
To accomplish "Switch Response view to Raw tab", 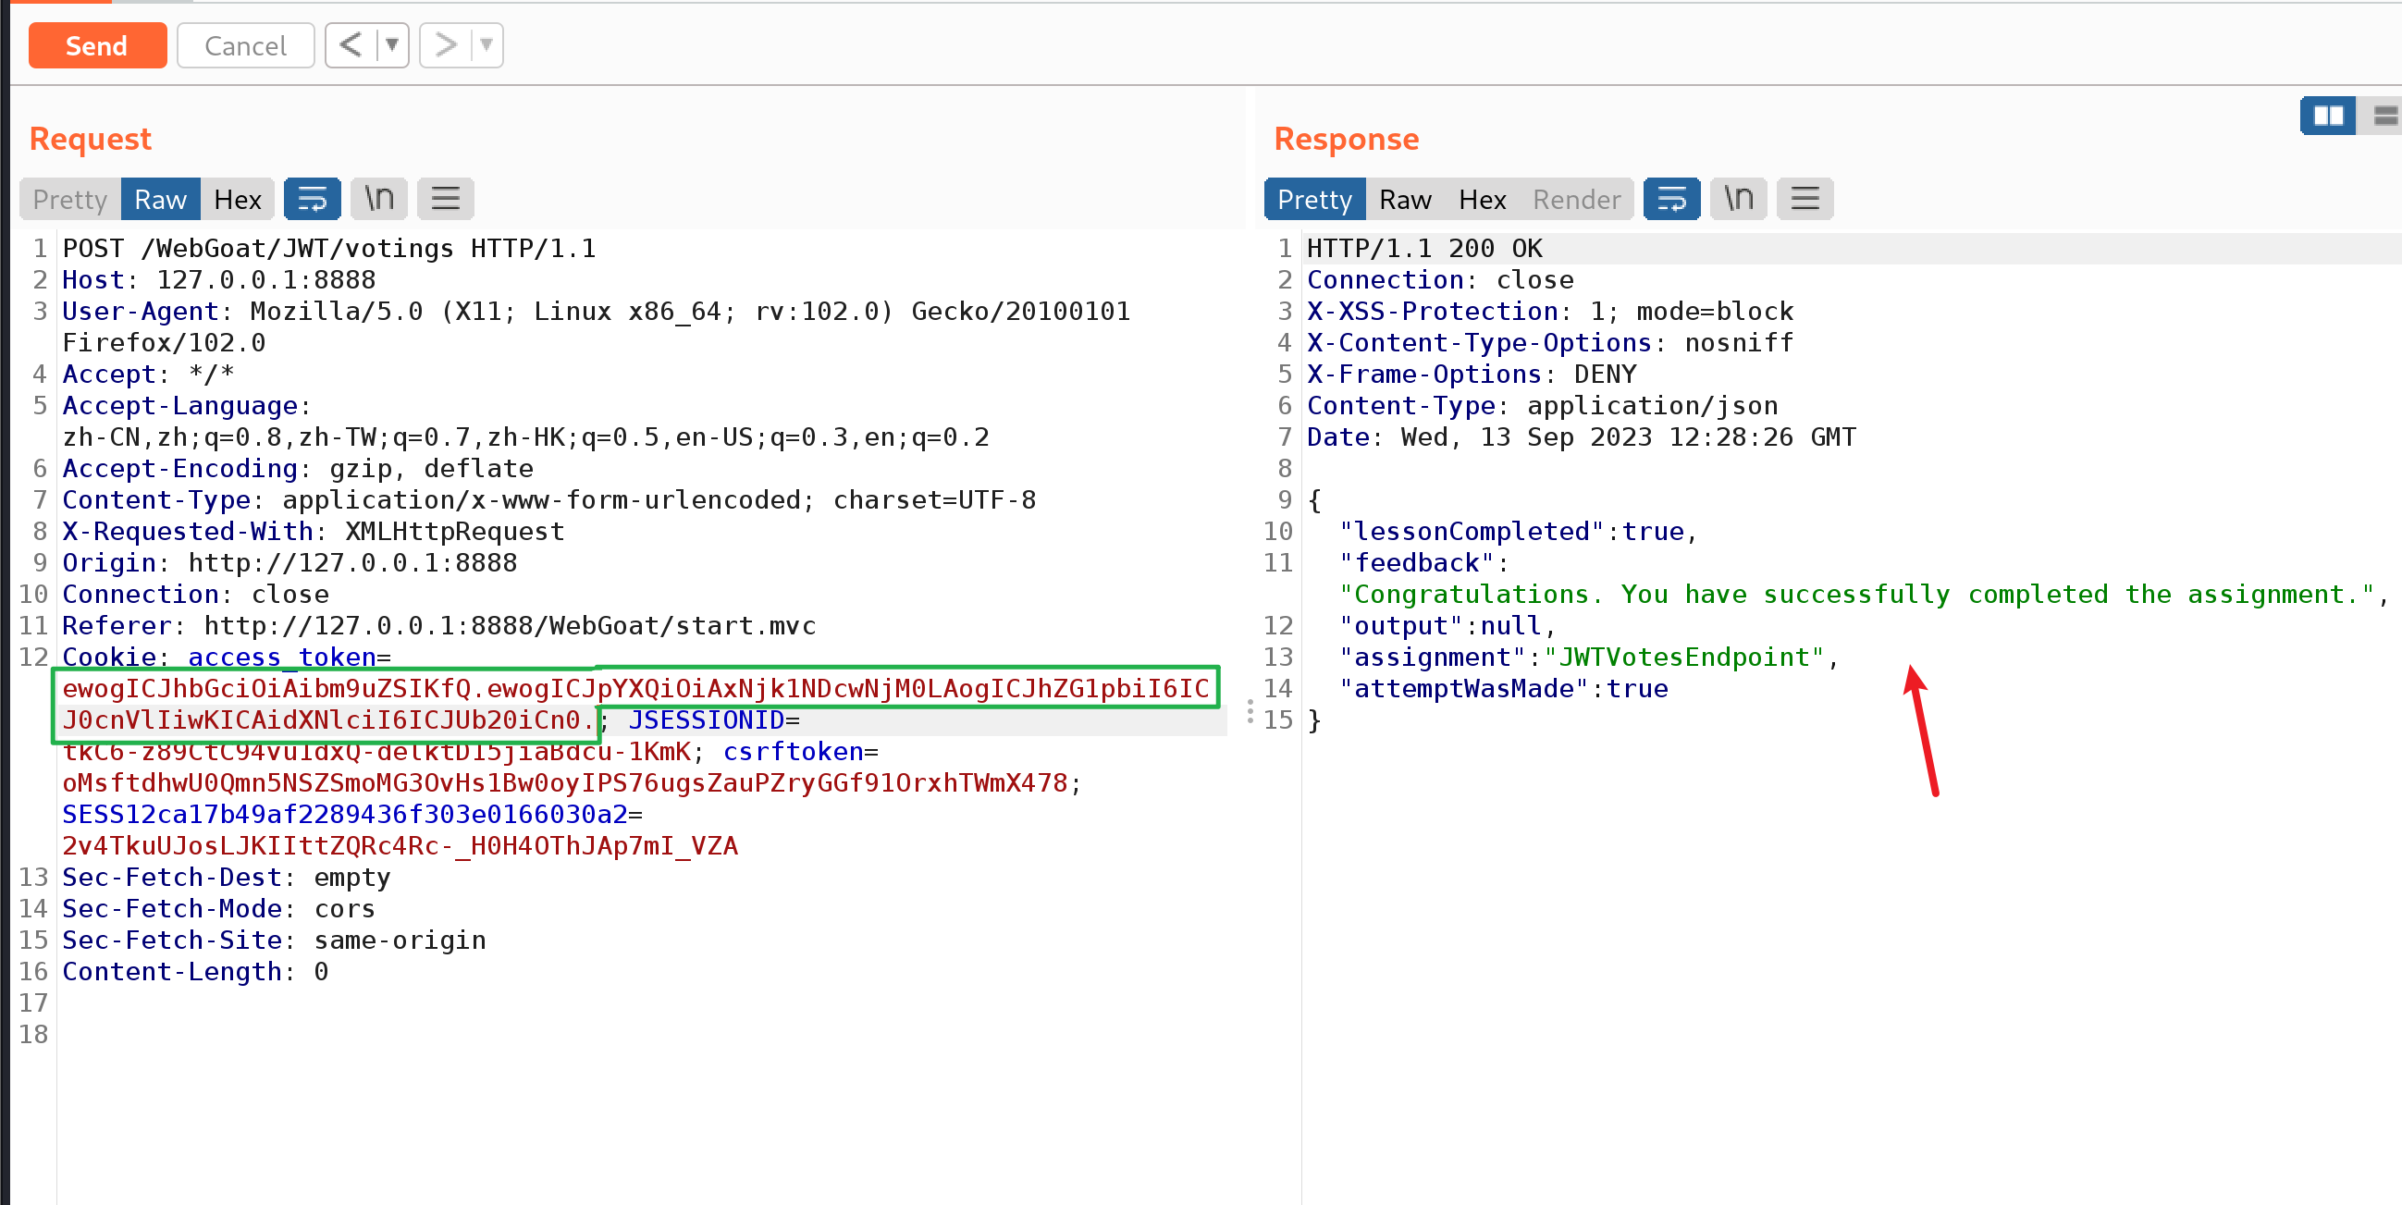I will click(1405, 199).
